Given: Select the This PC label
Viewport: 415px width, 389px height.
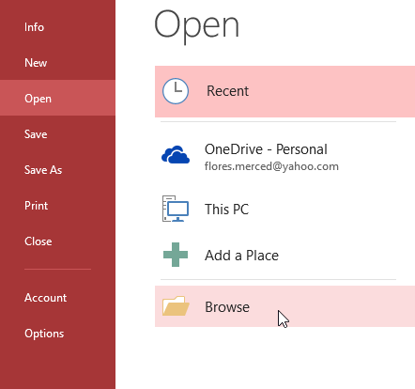Looking at the screenshot, I should pos(226,210).
